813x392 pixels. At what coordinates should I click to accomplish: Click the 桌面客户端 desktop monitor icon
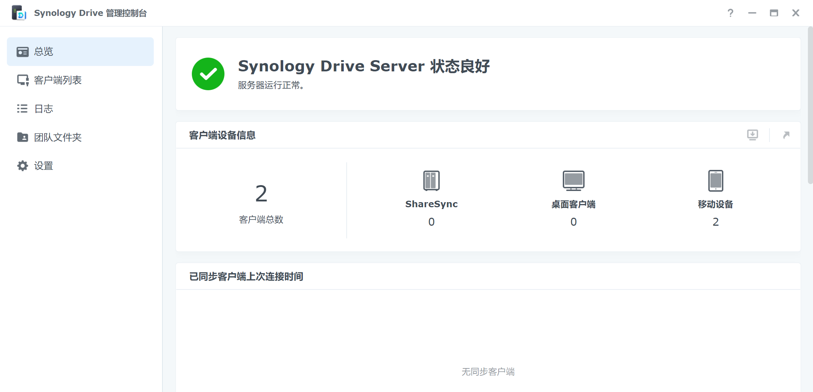coord(573,180)
